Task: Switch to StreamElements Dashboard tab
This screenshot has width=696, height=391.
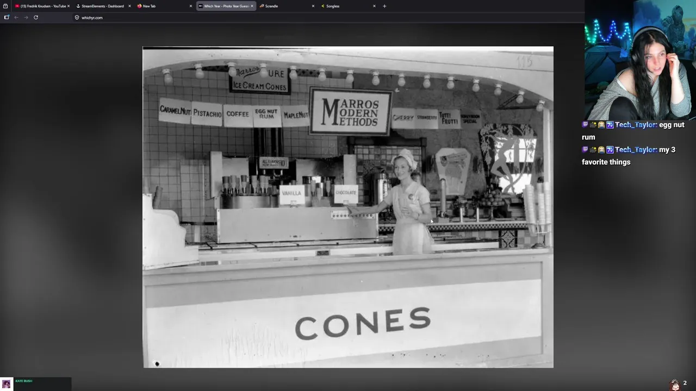Action: click(102, 6)
